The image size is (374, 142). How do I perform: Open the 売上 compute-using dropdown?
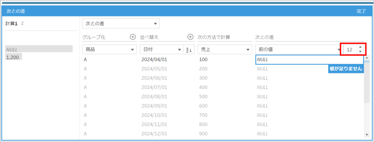pyautogui.click(x=225, y=50)
